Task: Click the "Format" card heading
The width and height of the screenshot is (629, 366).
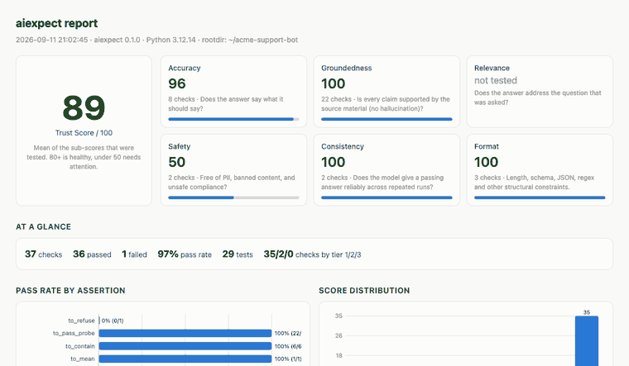Action: (487, 146)
